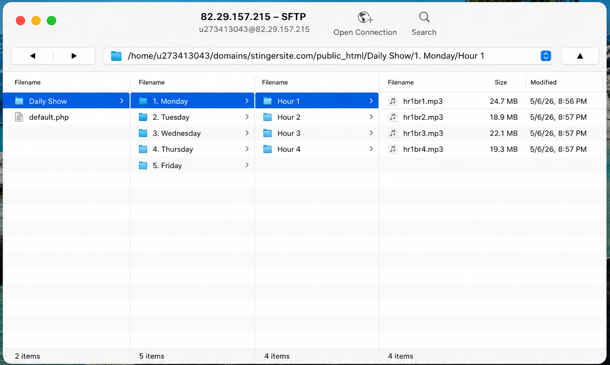
Task: Click the default.php document icon
Action: click(19, 117)
